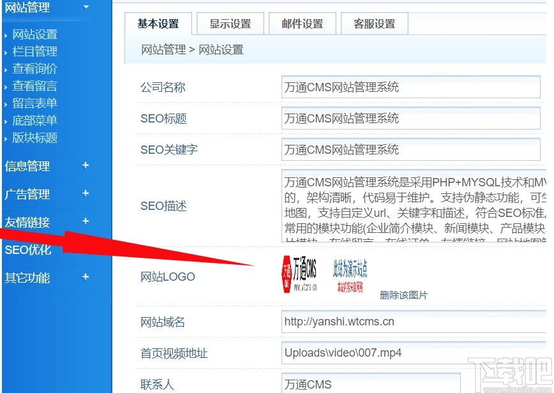
Task: Expand the 友情链接 section
Action: tap(27, 222)
